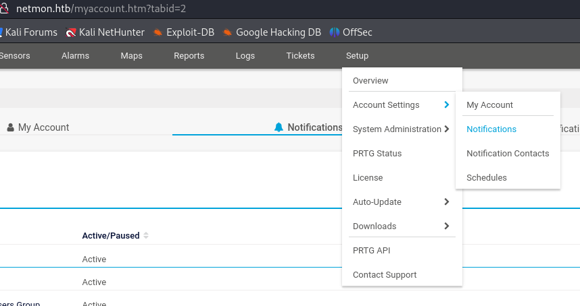Select PRTG Status menu entry
Image resolution: width=580 pixels, height=306 pixels.
(377, 154)
